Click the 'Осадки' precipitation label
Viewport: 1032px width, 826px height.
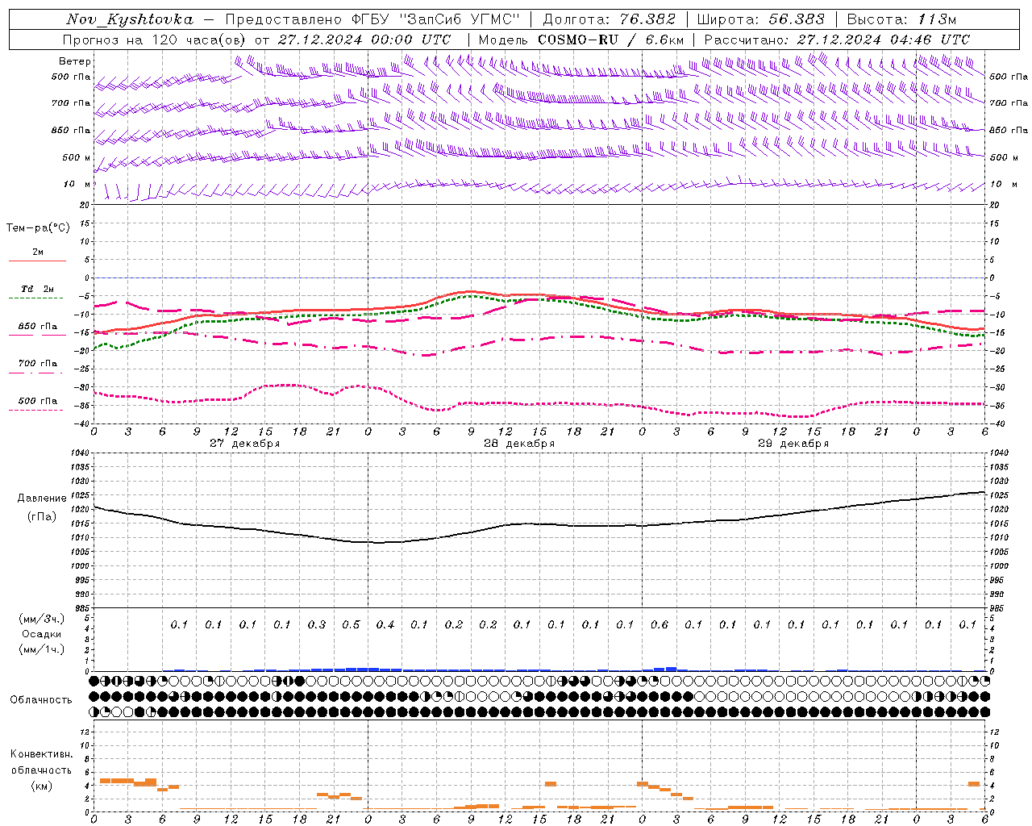(41, 634)
